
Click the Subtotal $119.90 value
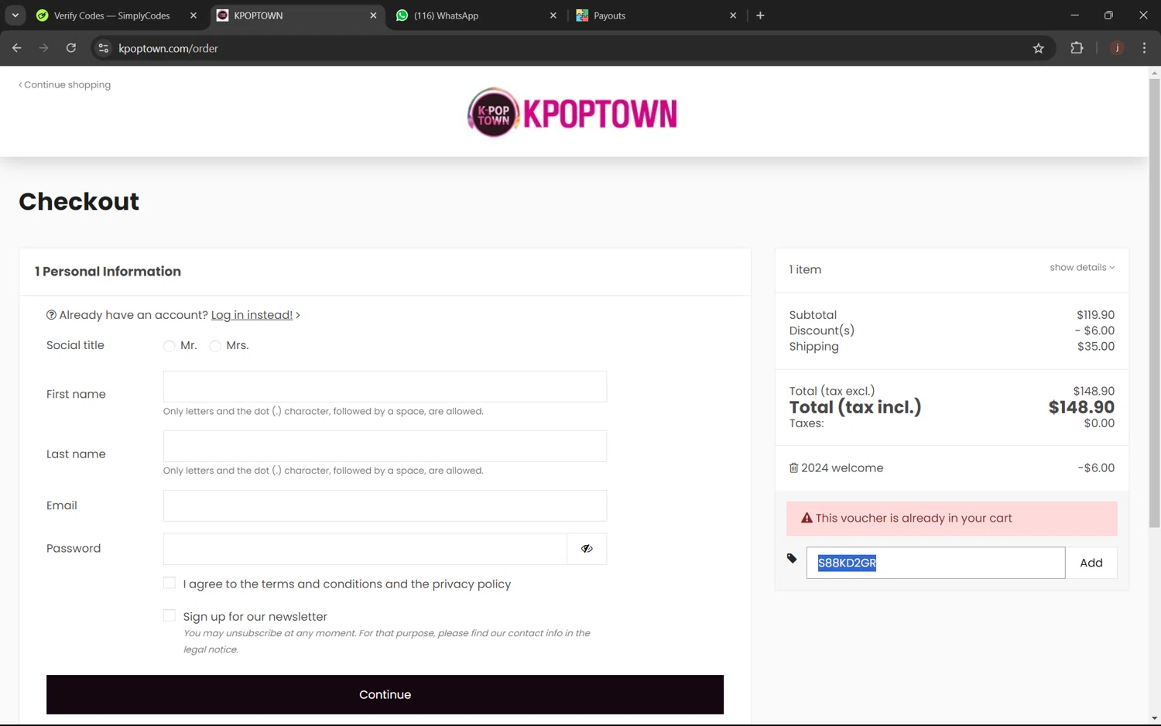pos(1095,315)
